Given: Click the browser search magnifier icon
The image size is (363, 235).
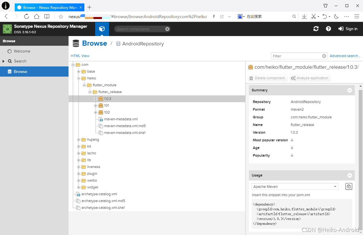Looking at the screenshot, I should (294, 16).
